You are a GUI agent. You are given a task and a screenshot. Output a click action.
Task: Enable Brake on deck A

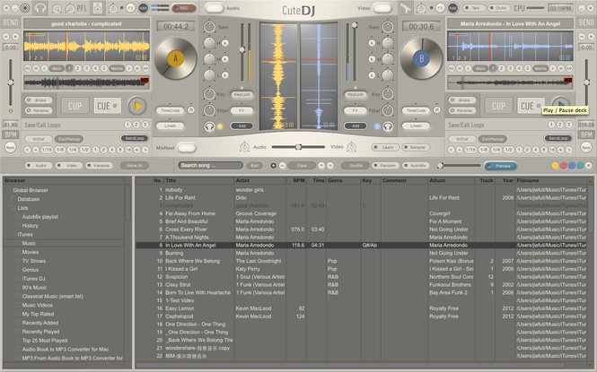point(39,99)
